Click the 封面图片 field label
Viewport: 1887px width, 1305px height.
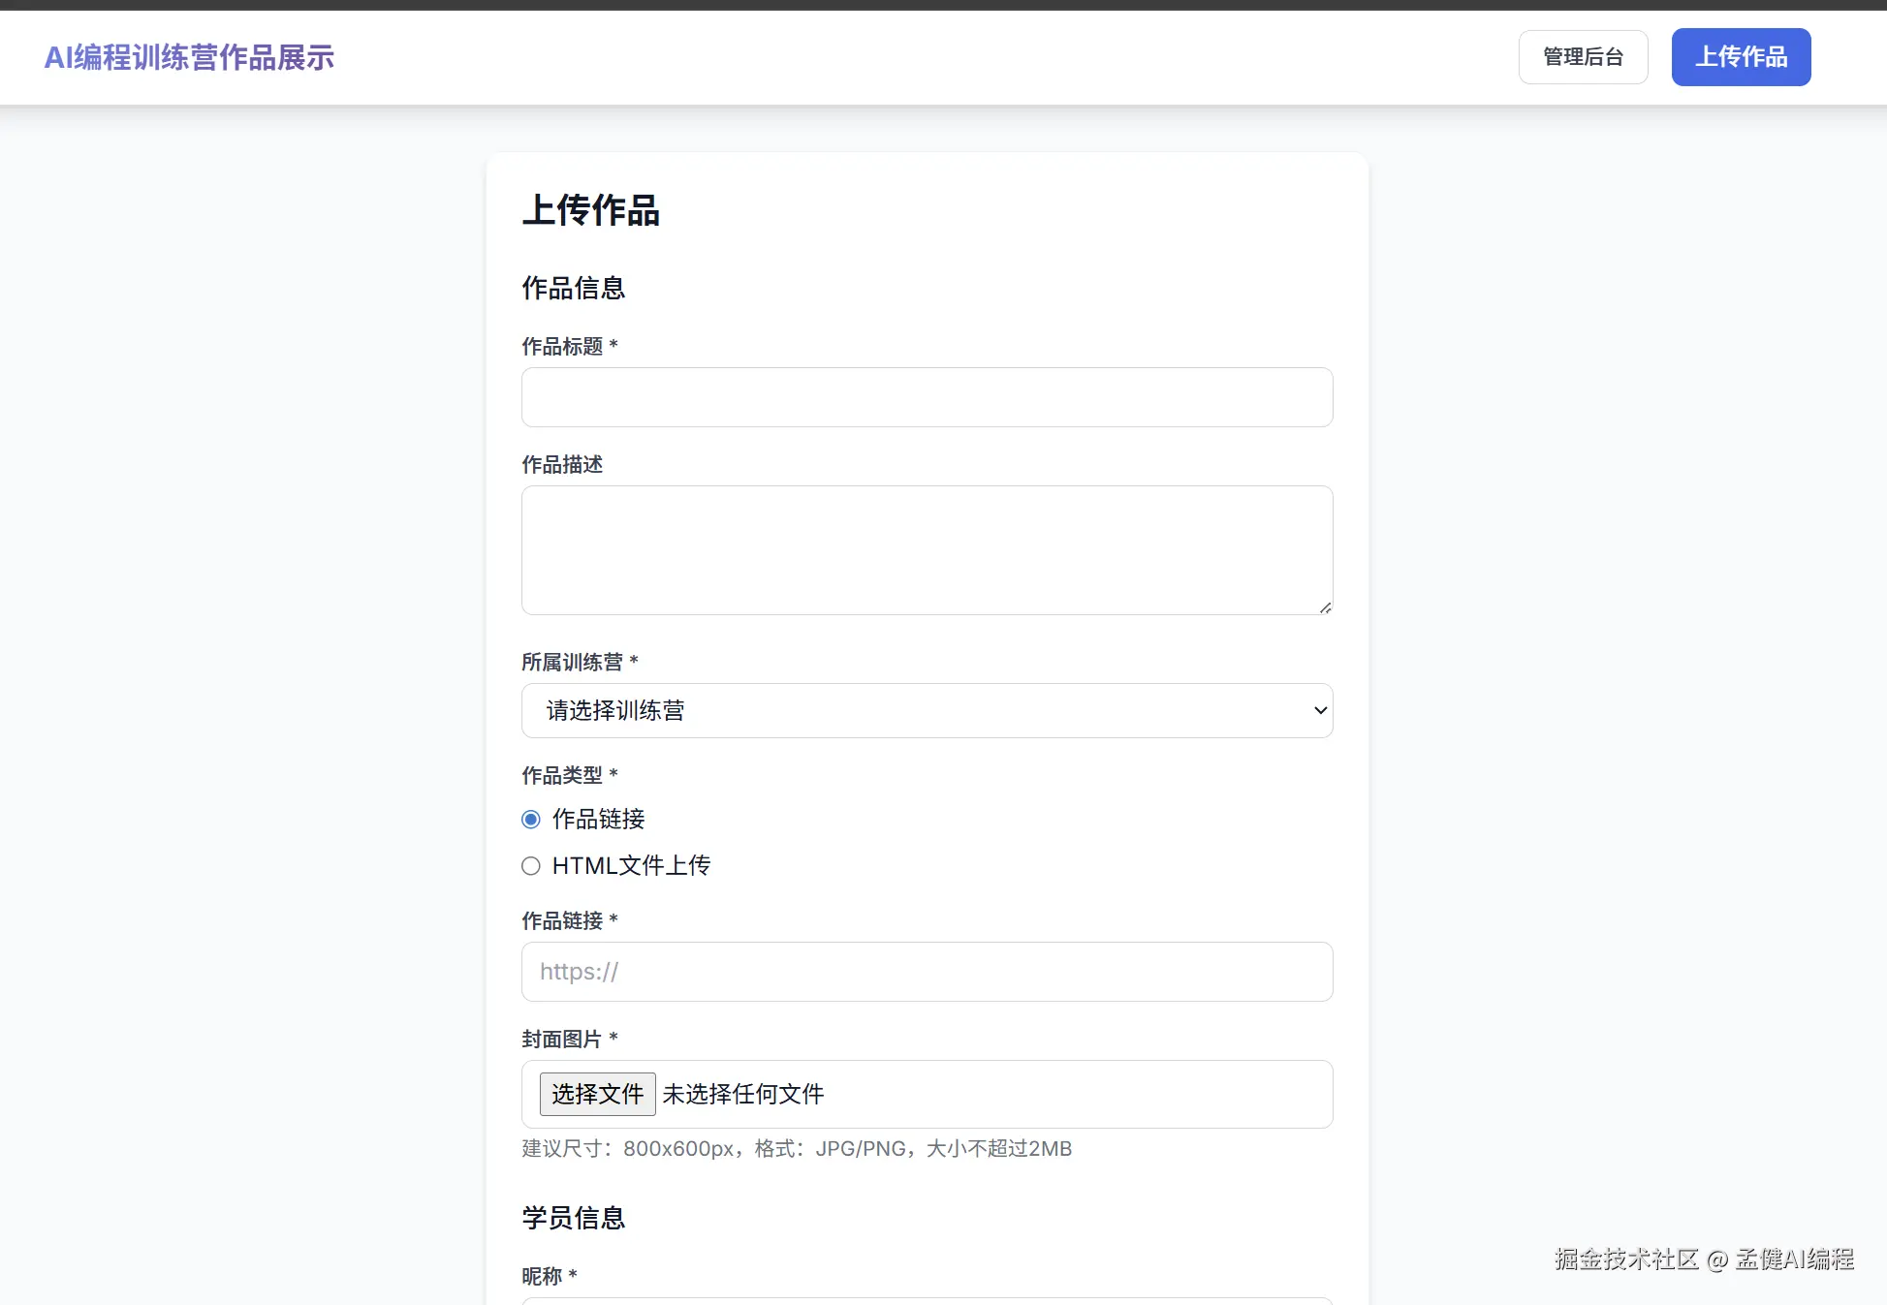pos(562,1040)
